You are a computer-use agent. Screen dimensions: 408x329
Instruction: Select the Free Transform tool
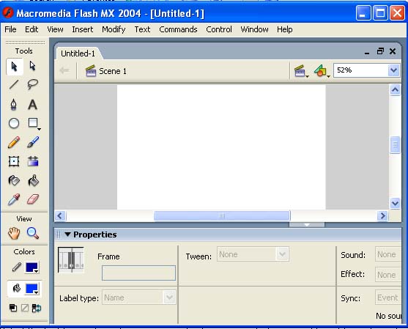pos(14,161)
